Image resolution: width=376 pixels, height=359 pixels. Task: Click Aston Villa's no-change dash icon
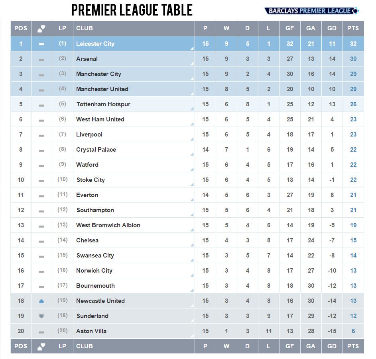(x=41, y=332)
